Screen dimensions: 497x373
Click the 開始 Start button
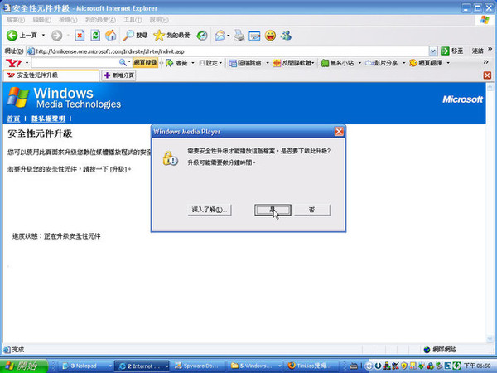(24, 366)
